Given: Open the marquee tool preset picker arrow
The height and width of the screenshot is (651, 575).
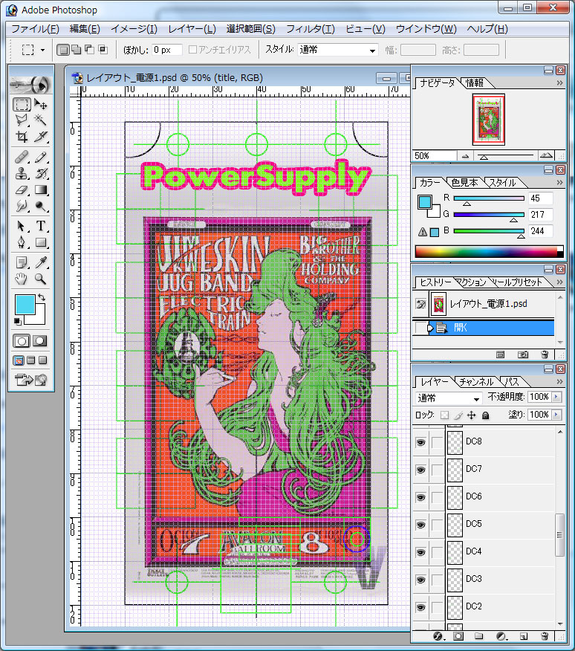Looking at the screenshot, I should tap(42, 51).
